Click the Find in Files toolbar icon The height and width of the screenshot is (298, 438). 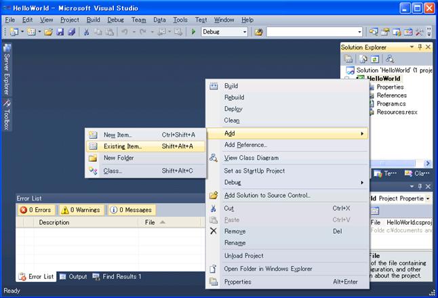tap(259, 32)
